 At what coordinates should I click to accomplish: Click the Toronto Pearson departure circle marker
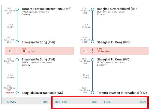click(17, 9)
